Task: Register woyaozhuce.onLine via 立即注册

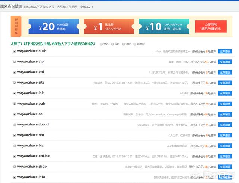Action: coord(224,156)
